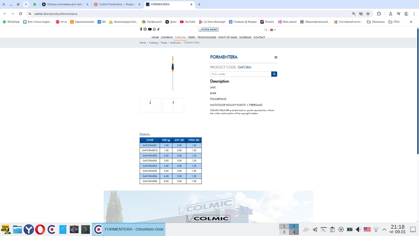419x236 pixels.
Task: Open terminal launcher in taskbar
Action: tap(86, 229)
